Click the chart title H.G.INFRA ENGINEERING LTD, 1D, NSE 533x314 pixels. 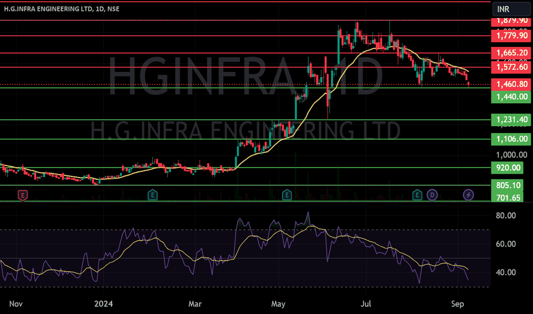(x=62, y=9)
